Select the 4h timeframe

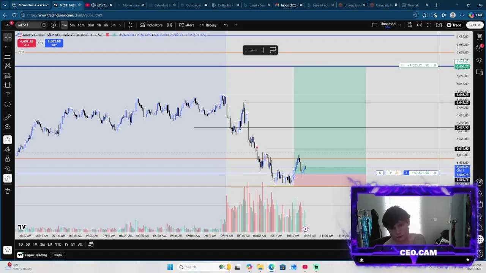coord(106,25)
